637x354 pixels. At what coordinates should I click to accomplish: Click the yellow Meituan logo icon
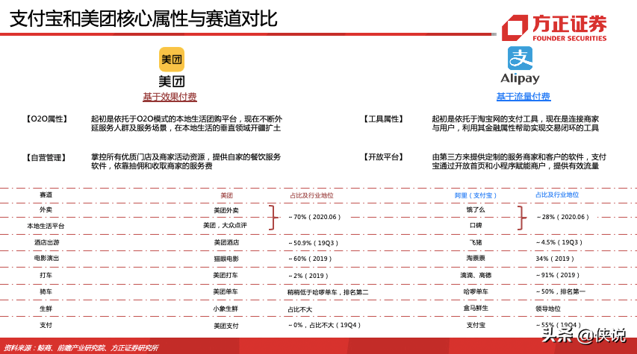click(172, 60)
